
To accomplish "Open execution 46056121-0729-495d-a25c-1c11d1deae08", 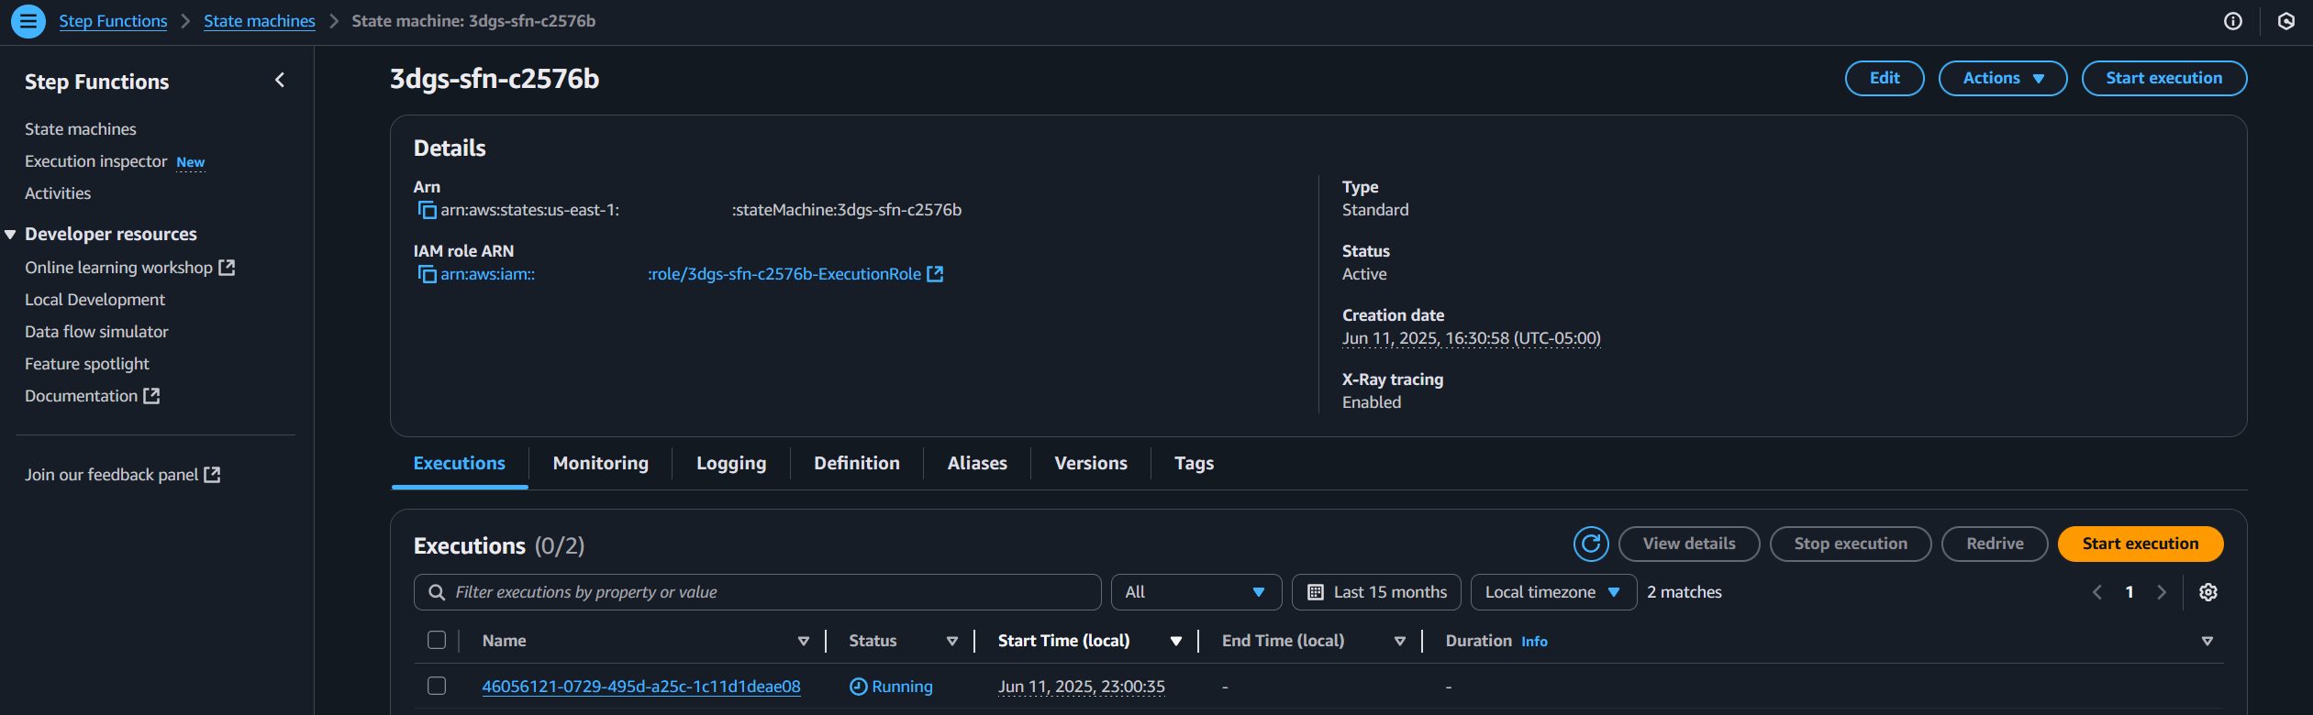I will click(641, 687).
